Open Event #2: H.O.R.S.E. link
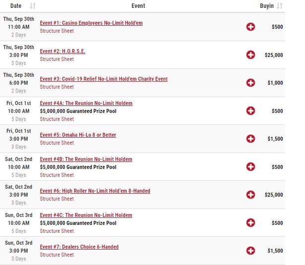This screenshot has height=265, width=305. [x=62, y=51]
